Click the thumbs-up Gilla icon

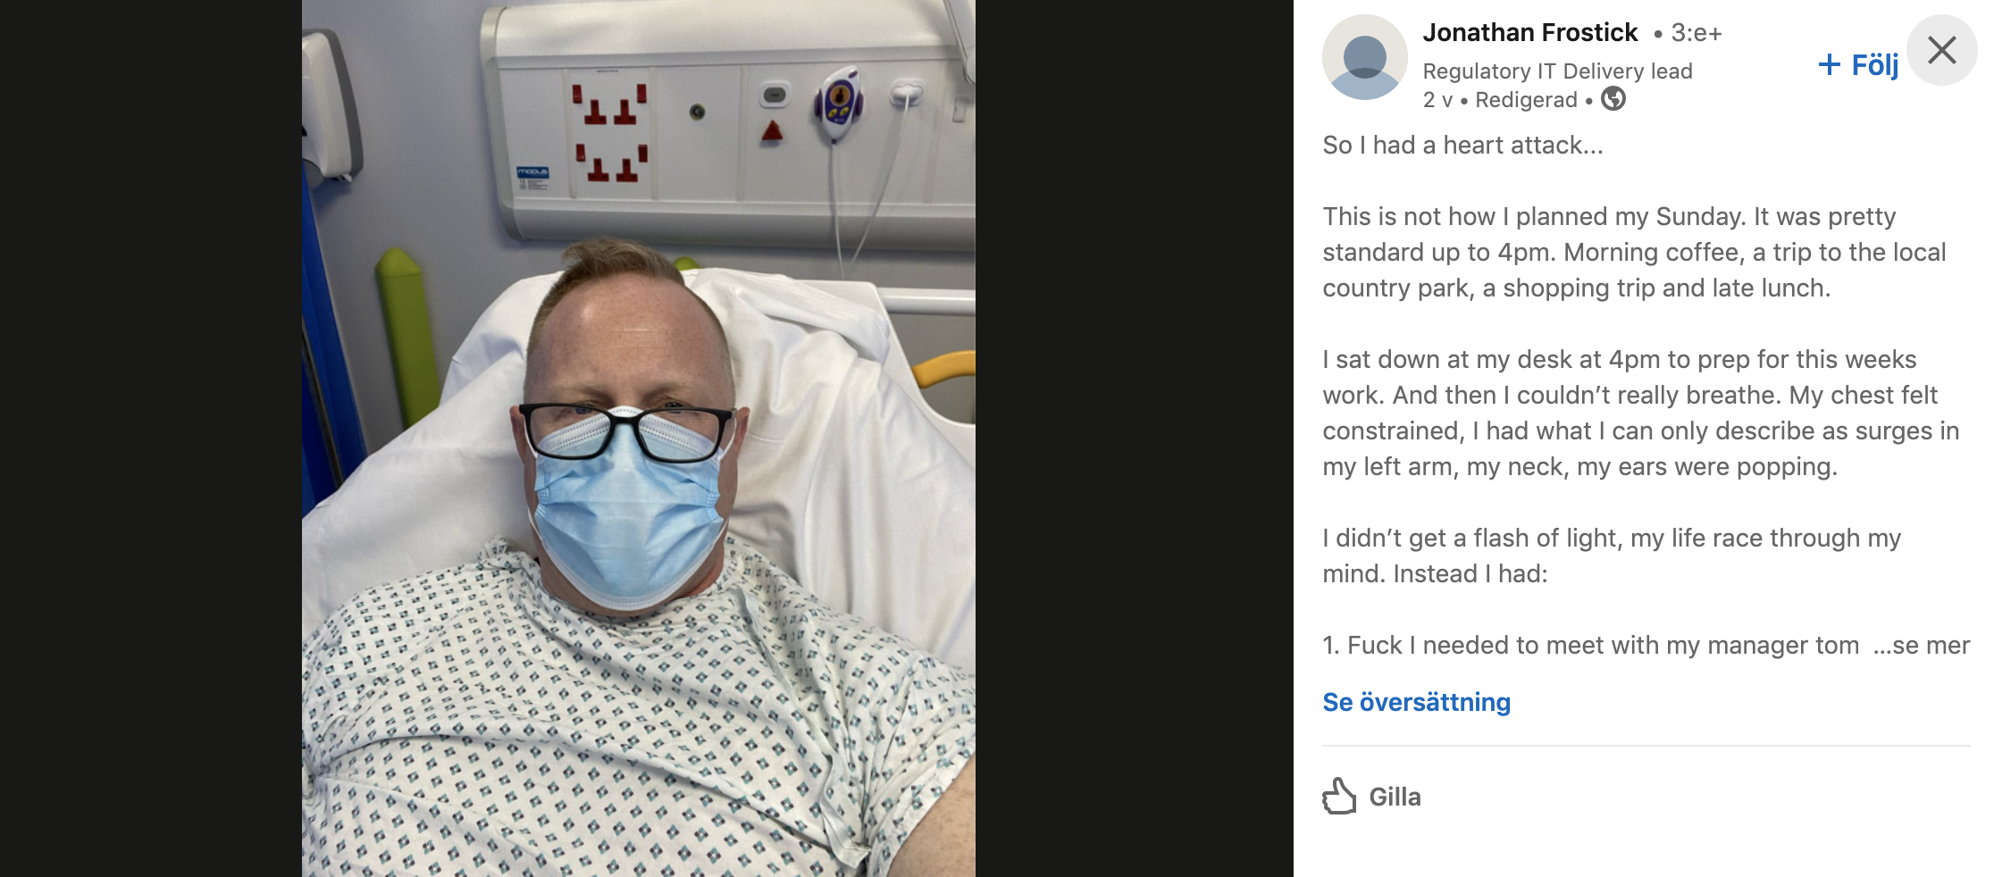point(1339,796)
